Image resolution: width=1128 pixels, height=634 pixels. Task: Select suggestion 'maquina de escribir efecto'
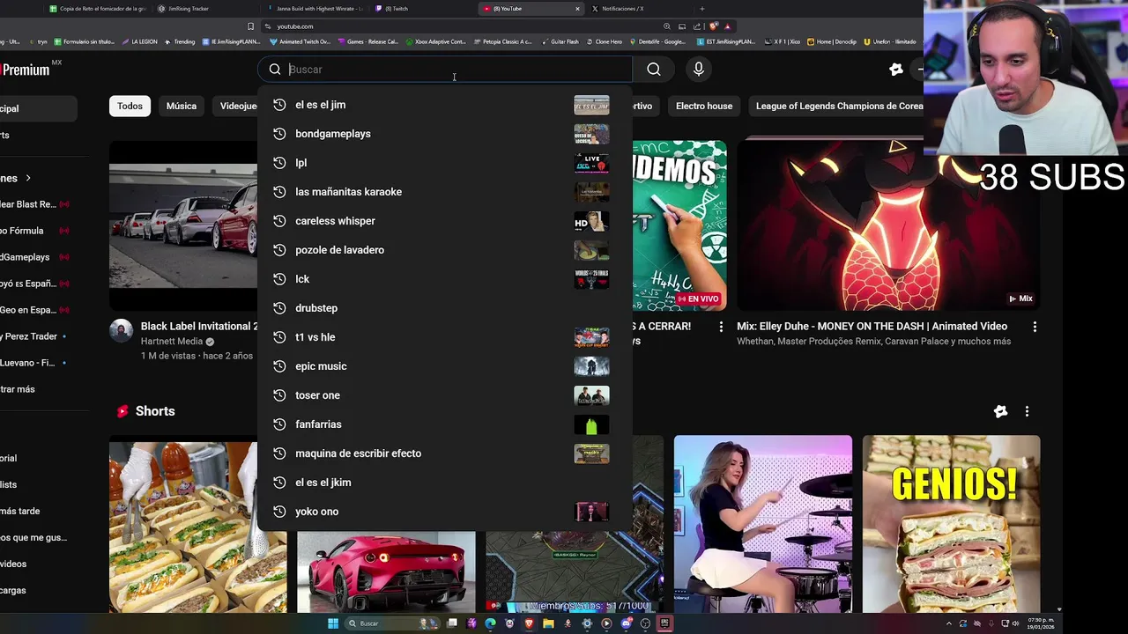pyautogui.click(x=444, y=453)
